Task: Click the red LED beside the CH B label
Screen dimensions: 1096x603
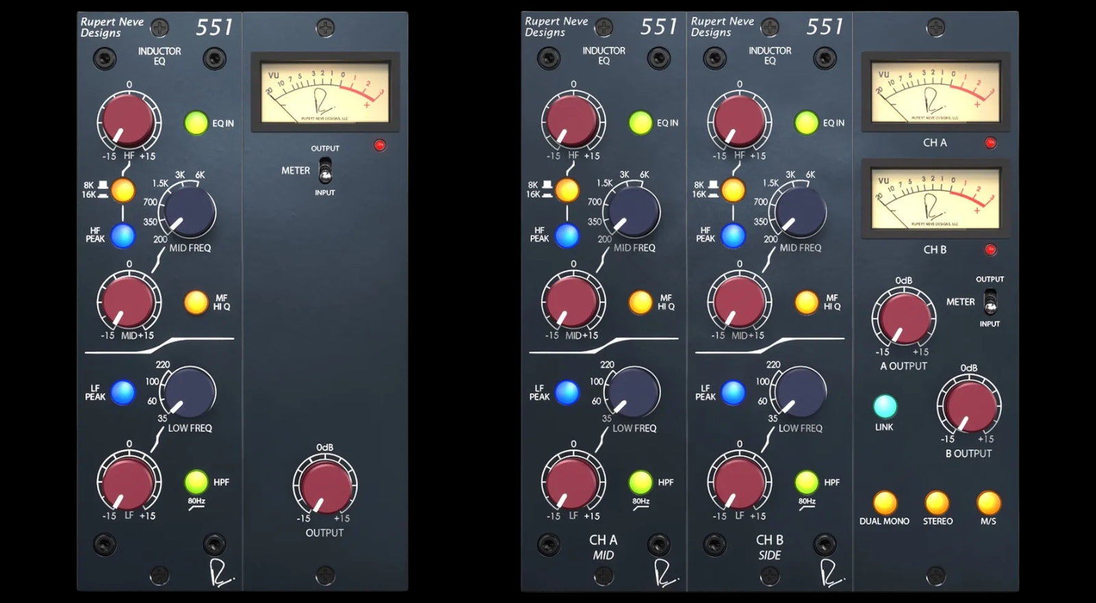Action: [990, 250]
